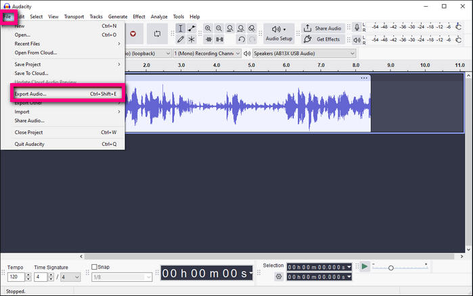The image size is (473, 296).
Task: Click the Get Effects button
Action: coord(323,39)
